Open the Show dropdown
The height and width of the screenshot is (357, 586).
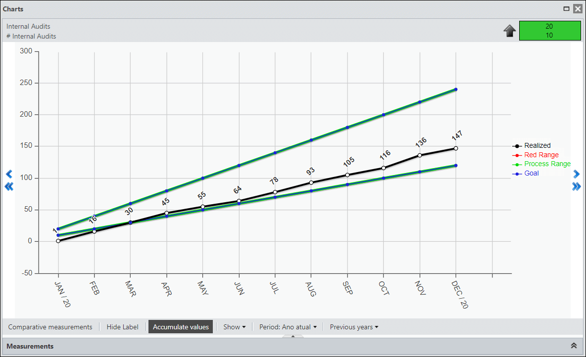point(234,327)
